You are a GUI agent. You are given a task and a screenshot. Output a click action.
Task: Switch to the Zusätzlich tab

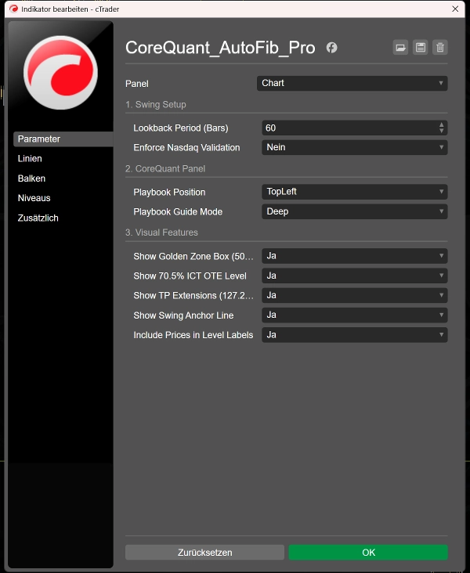[38, 218]
